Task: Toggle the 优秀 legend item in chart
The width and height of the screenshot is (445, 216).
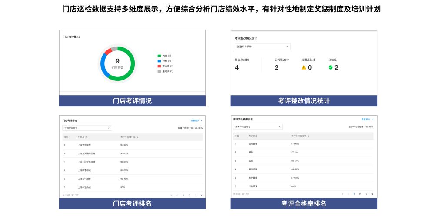Action: (x=165, y=56)
